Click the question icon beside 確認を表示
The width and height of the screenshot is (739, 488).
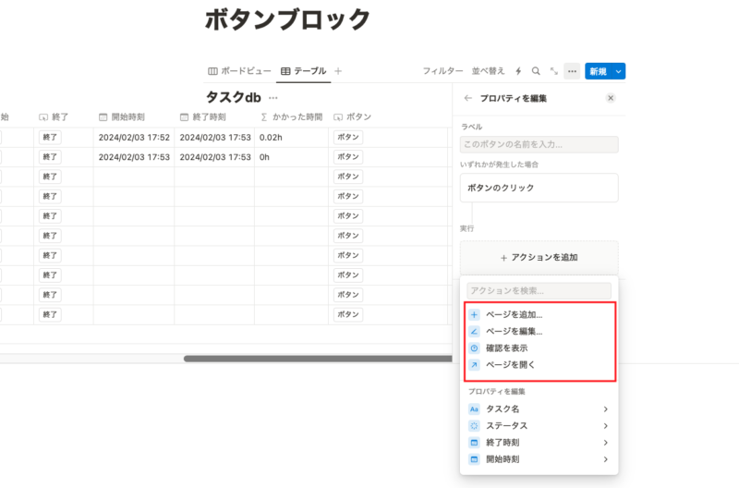coord(474,348)
